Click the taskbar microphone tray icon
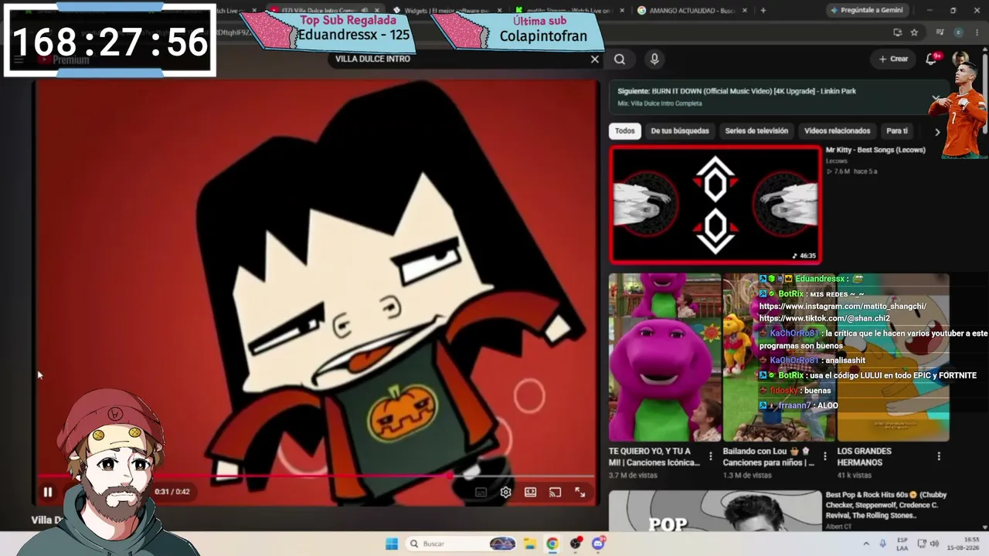The height and width of the screenshot is (556, 989). (x=882, y=544)
